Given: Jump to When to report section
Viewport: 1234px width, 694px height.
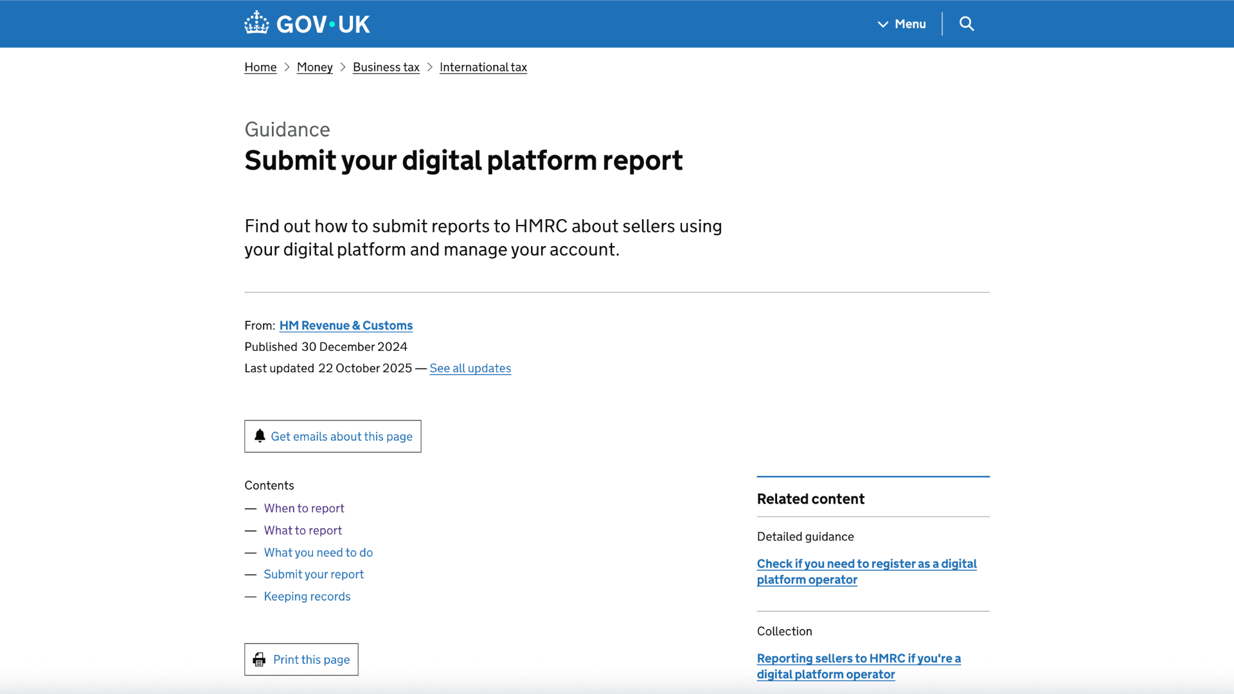Looking at the screenshot, I should pyautogui.click(x=304, y=508).
